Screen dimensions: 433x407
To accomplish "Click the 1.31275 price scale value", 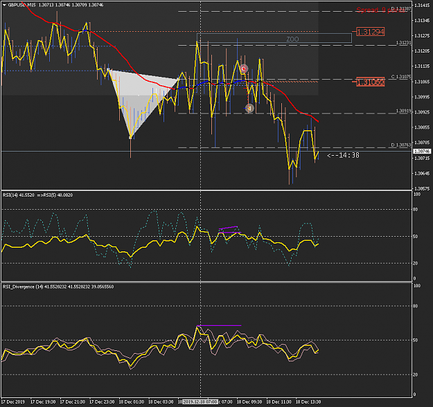I will click(422, 36).
